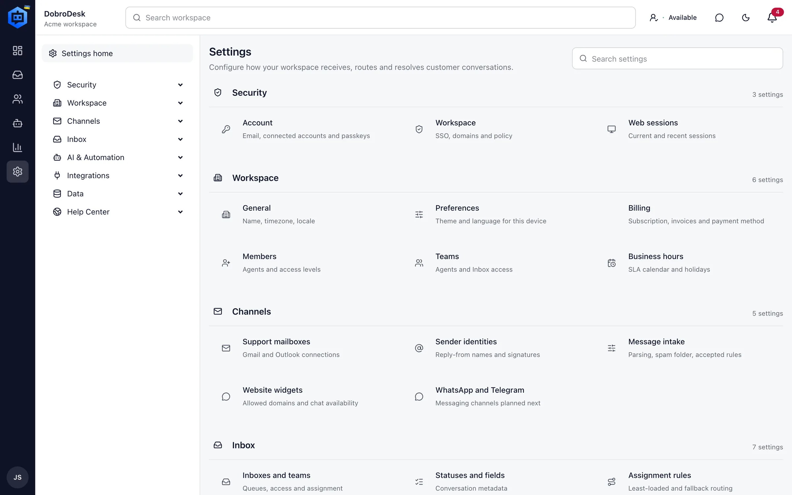Open the Available status dropdown
The image size is (792, 495).
673,17
